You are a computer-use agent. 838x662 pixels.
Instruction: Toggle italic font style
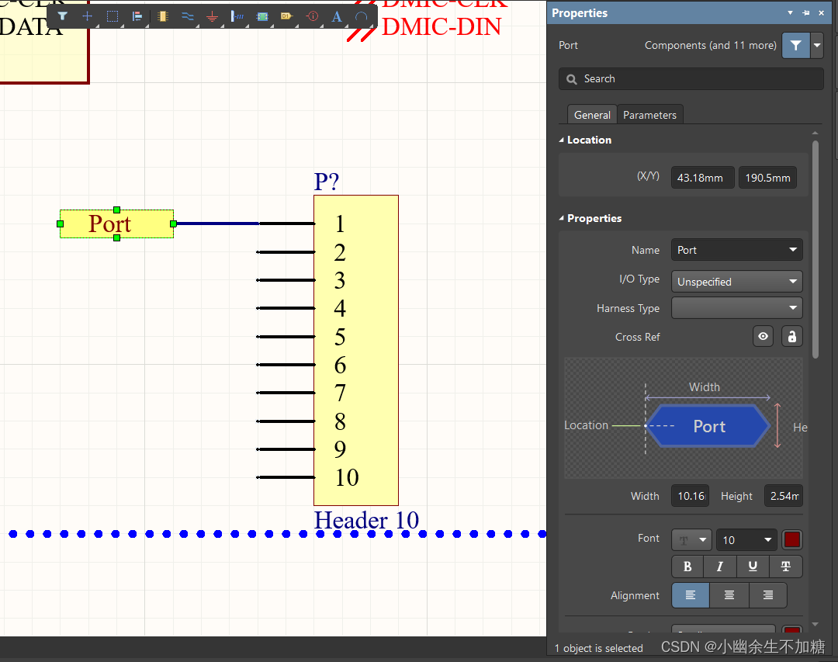720,567
